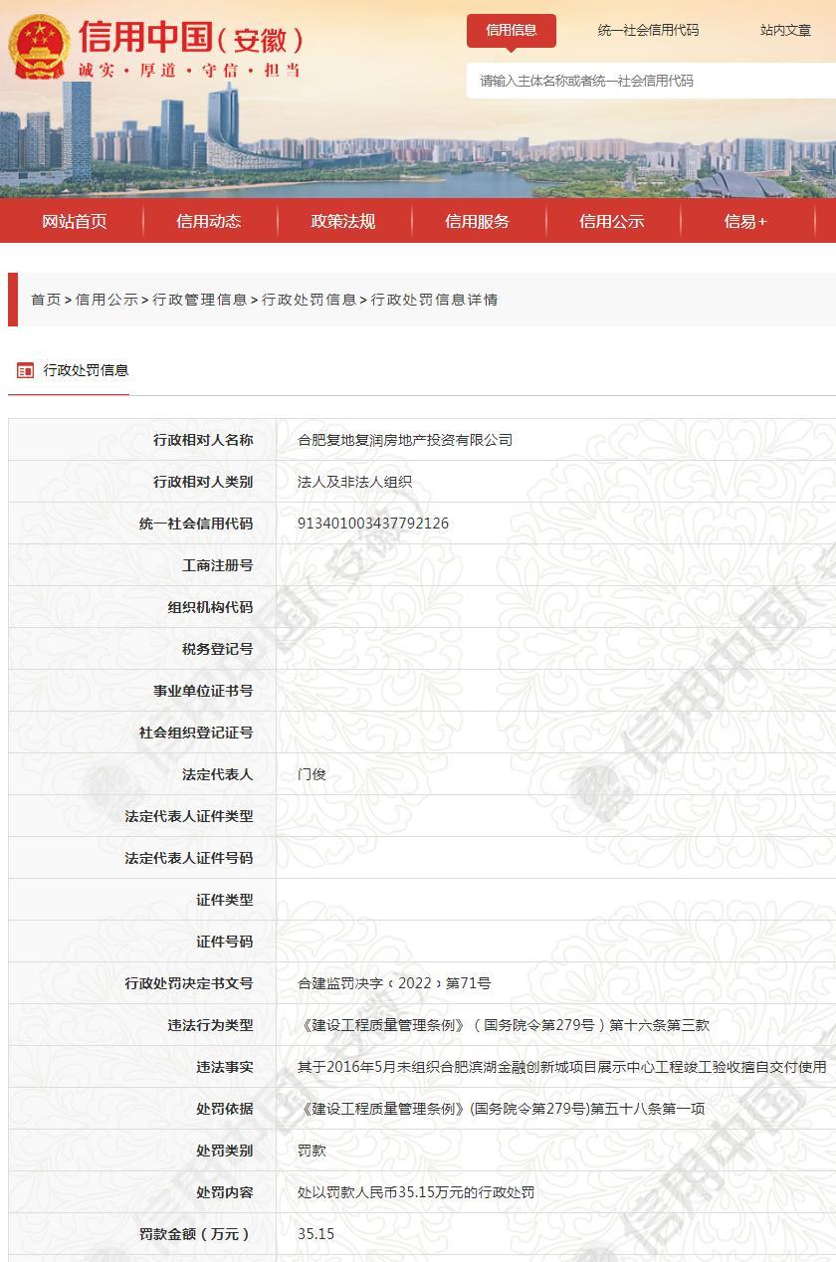Click legal representative name 门俊
The width and height of the screenshot is (836, 1262).
[x=312, y=774]
